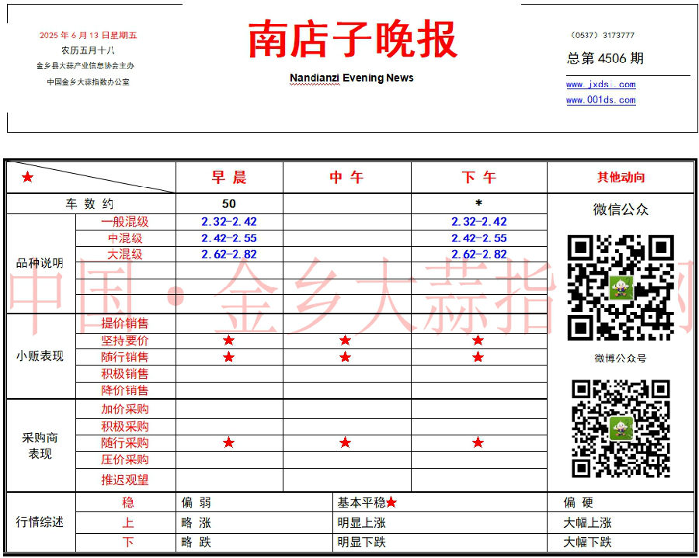Click the 随行销售 star under 早晨
The width and height of the screenshot is (699, 558).
(x=228, y=357)
